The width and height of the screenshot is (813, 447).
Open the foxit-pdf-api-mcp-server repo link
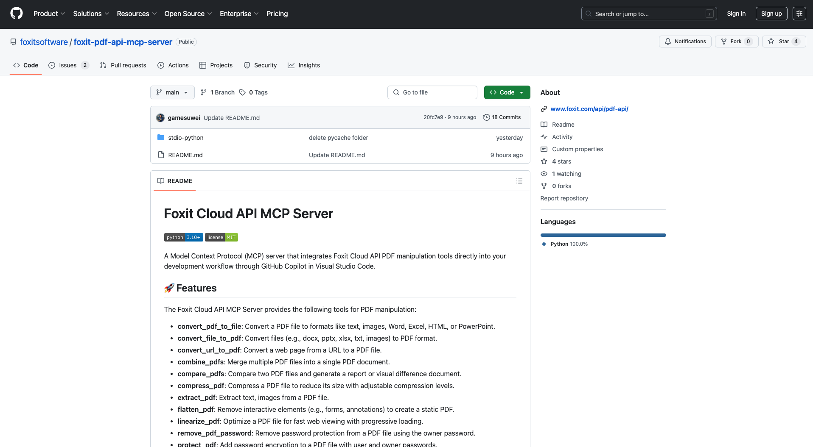[123, 42]
